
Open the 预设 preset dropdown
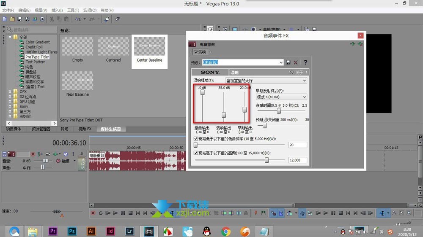coord(281,62)
